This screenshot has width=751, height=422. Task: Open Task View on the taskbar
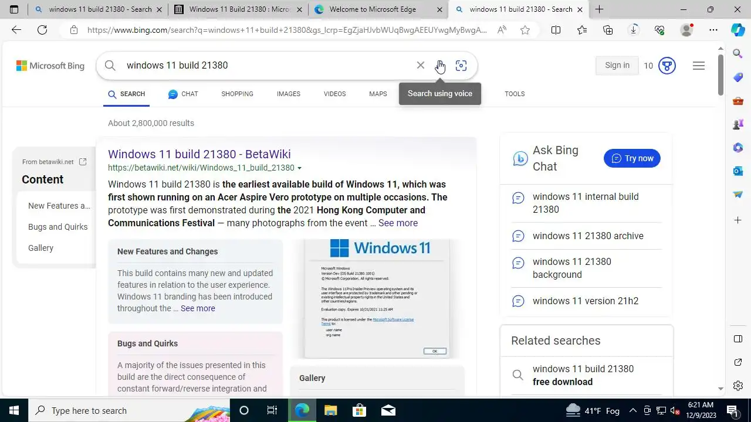(272, 410)
